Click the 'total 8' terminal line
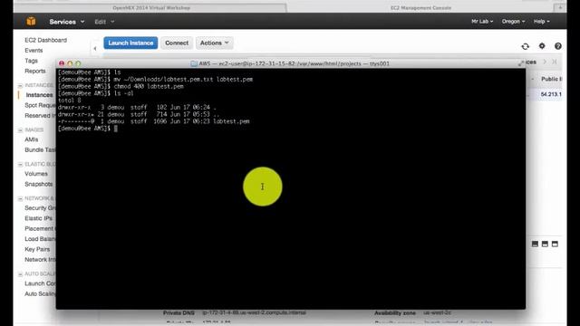Image resolution: width=580 pixels, height=326 pixels. click(69, 101)
